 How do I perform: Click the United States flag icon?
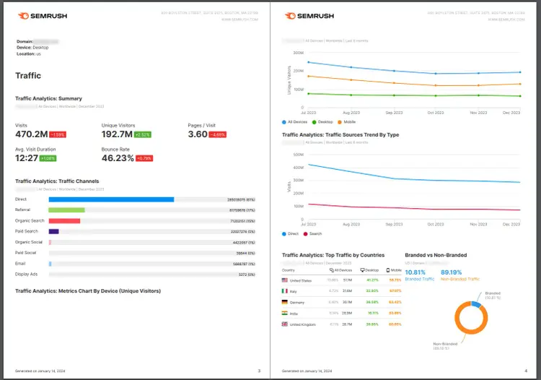tap(285, 280)
